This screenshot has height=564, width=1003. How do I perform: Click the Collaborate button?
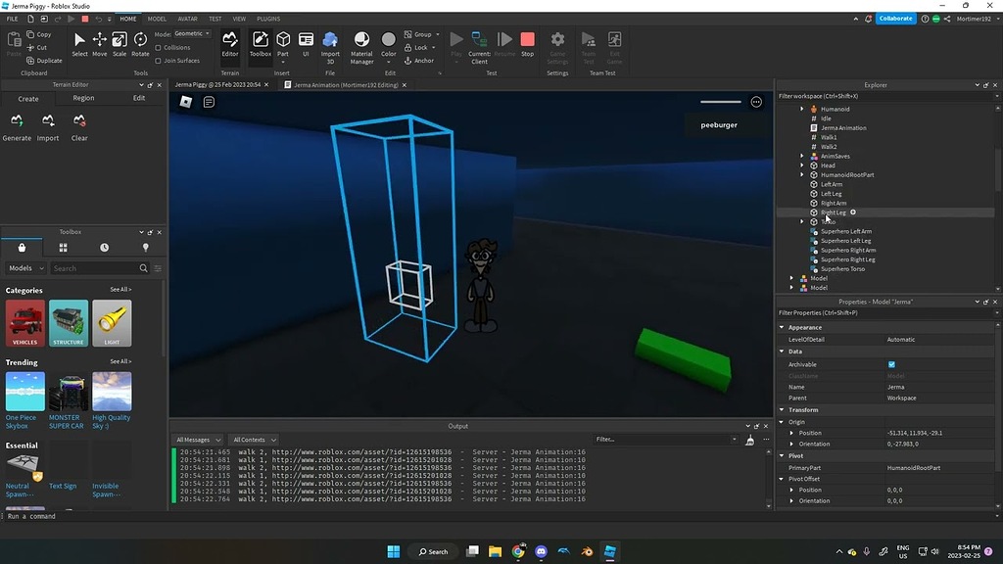tap(895, 19)
